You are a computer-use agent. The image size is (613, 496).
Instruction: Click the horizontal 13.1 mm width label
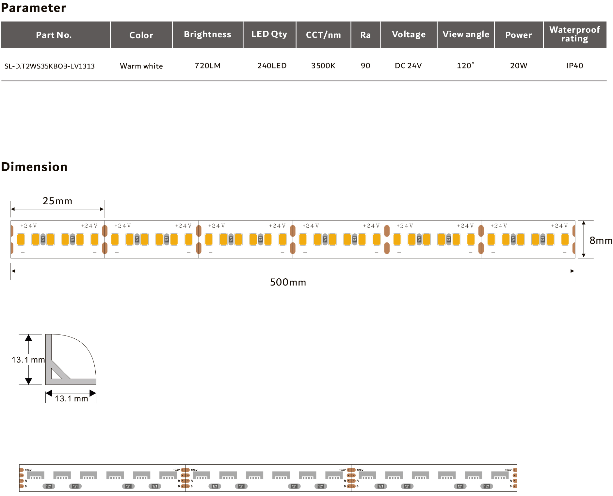71,398
